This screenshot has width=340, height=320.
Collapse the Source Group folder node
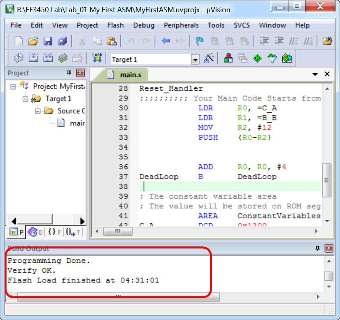[x=38, y=111]
